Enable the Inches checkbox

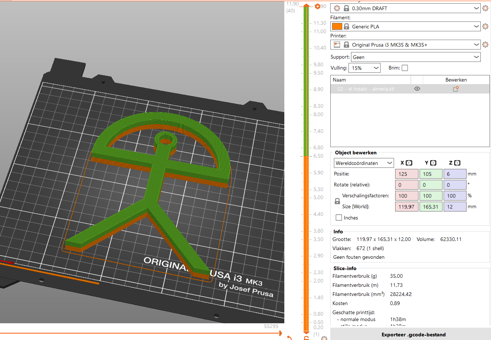point(339,218)
